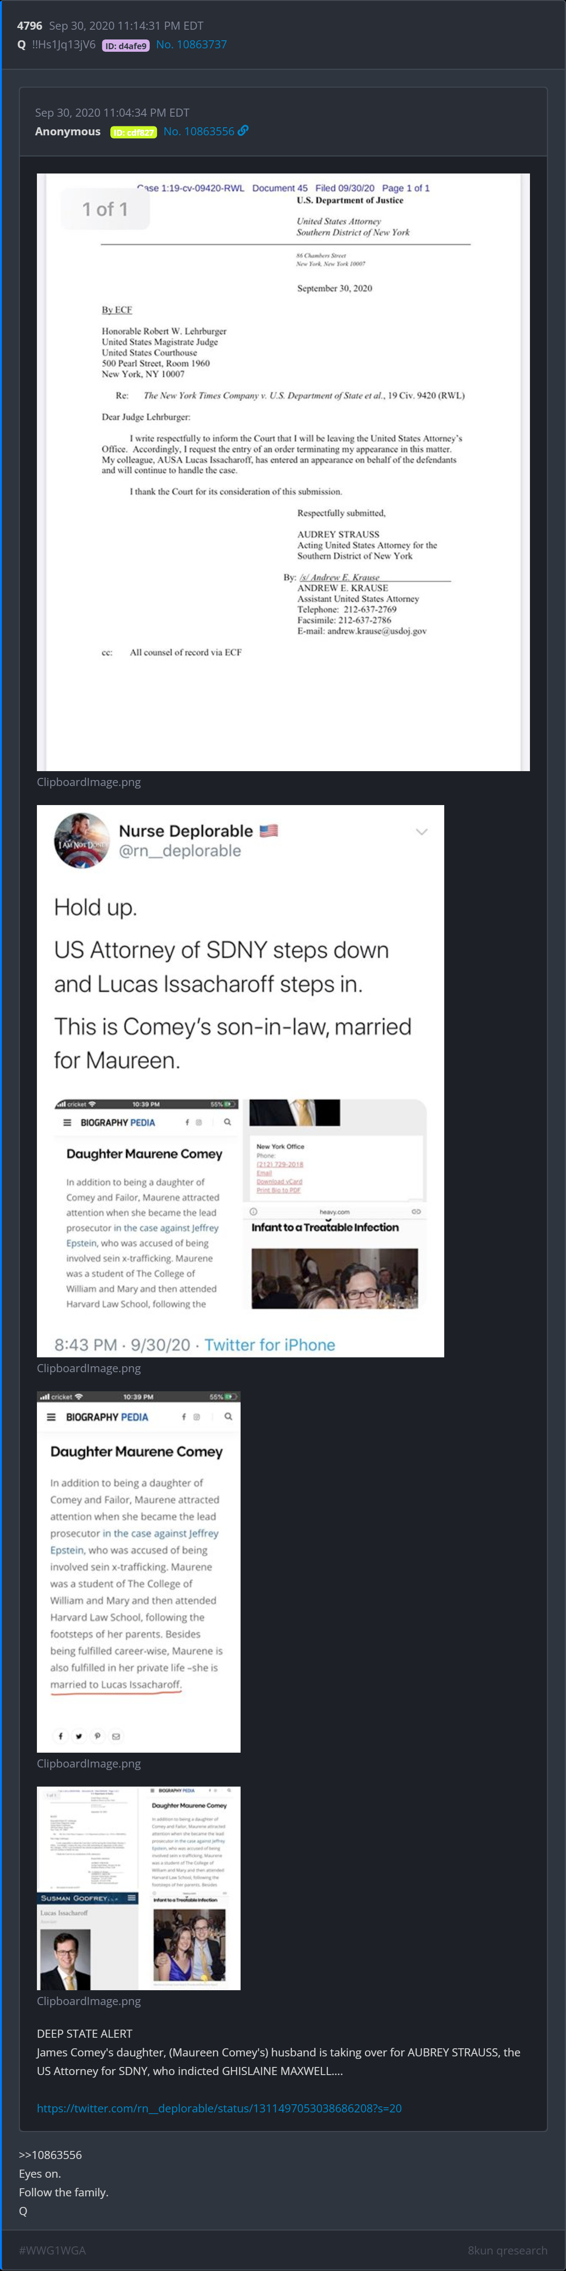Viewport: 566px width, 2271px height.
Task: Click Nurse Deplorable's profile avatar
Action: [82, 840]
